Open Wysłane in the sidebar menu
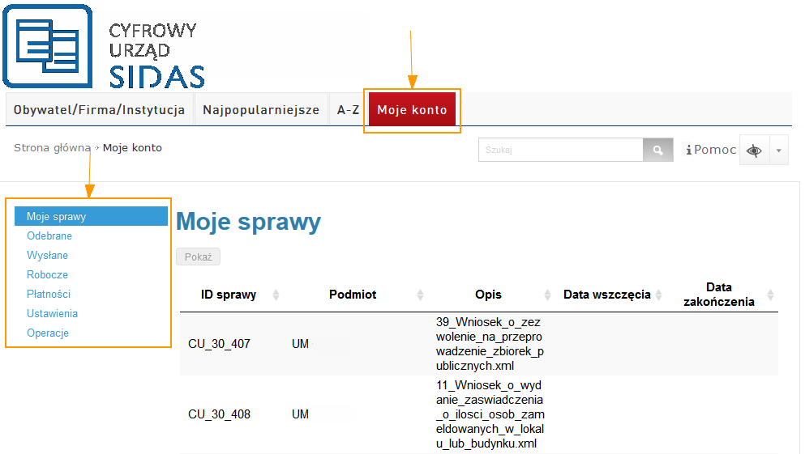Viewport: 805px width, 454px height. point(48,256)
